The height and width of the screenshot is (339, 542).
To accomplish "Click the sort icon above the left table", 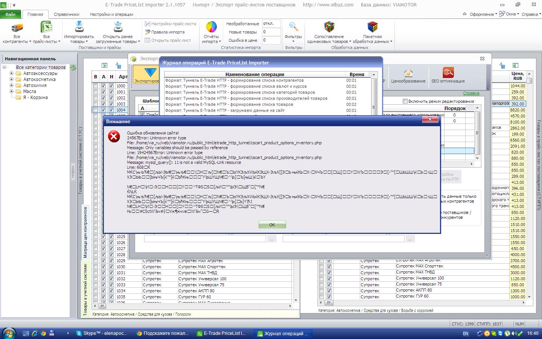I will point(118,66).
